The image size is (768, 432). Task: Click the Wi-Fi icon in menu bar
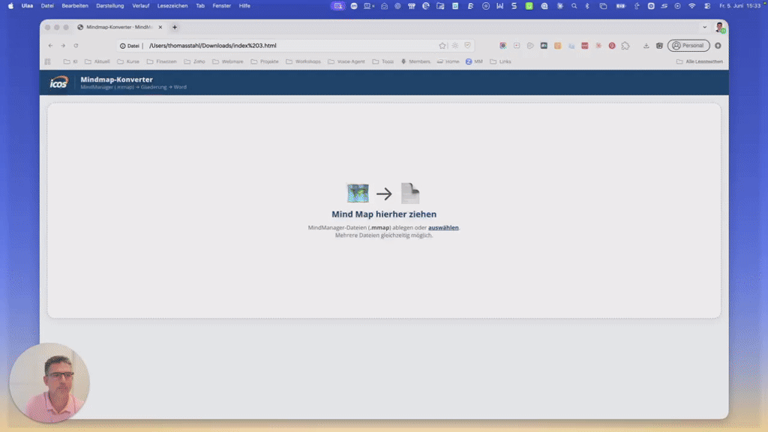[x=692, y=6]
